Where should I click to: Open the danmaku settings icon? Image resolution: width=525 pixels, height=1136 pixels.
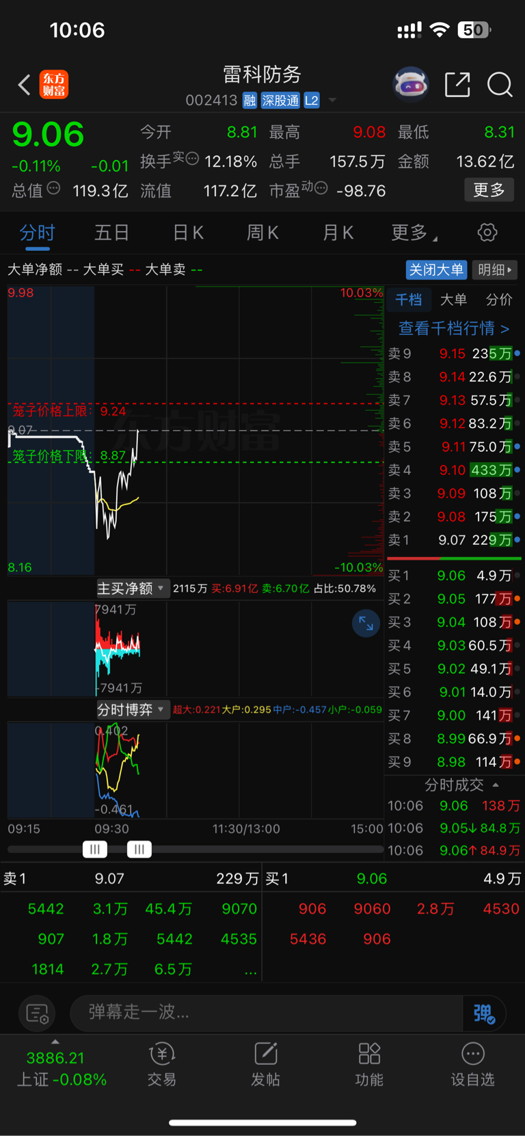point(37,1013)
